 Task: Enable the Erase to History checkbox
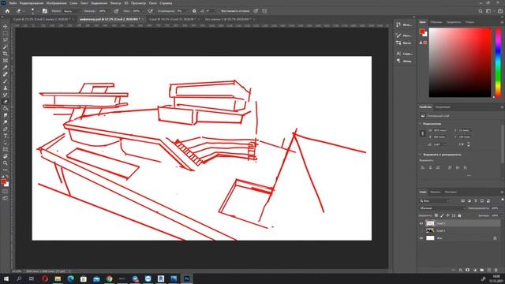click(219, 11)
